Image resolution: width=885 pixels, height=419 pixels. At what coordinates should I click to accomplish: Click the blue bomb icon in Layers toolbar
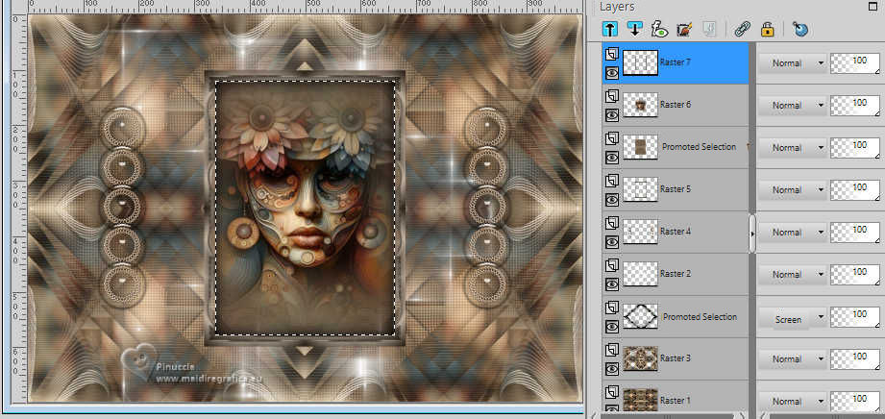(x=799, y=30)
